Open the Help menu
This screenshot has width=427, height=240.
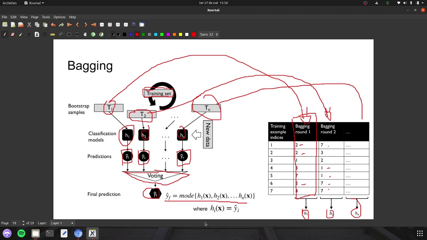click(72, 17)
